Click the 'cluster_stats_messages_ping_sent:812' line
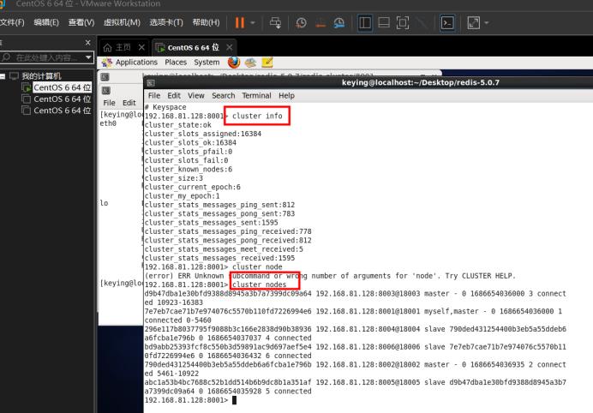 pyautogui.click(x=219, y=205)
